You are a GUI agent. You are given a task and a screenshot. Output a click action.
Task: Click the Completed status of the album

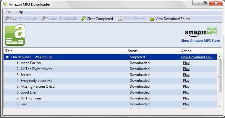pyautogui.click(x=136, y=57)
